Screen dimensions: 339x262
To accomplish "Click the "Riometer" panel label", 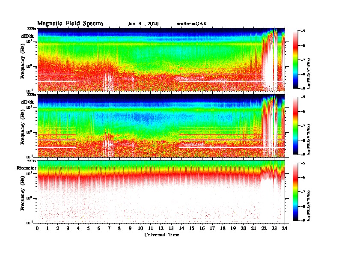I will 27,168.
